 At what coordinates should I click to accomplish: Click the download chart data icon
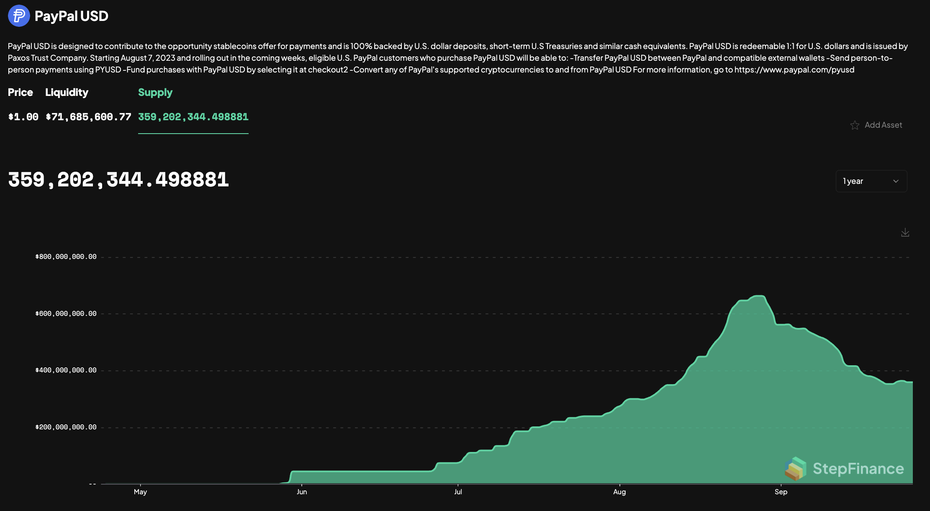point(905,232)
